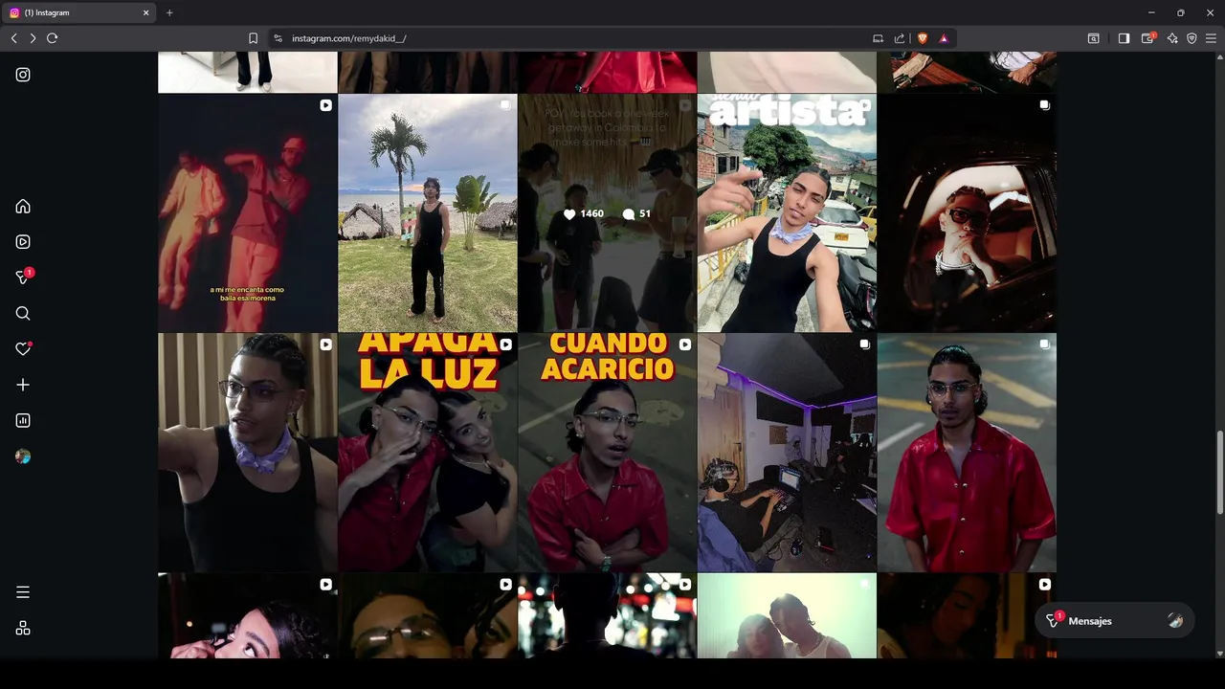1225x689 pixels.
Task: Go to Instagram Home feed
Action: 23,207
